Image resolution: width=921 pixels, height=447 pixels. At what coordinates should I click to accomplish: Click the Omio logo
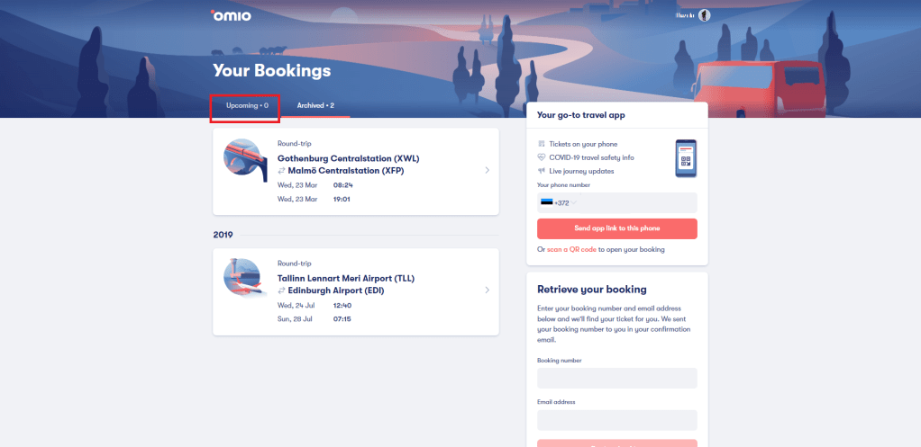[x=231, y=15]
